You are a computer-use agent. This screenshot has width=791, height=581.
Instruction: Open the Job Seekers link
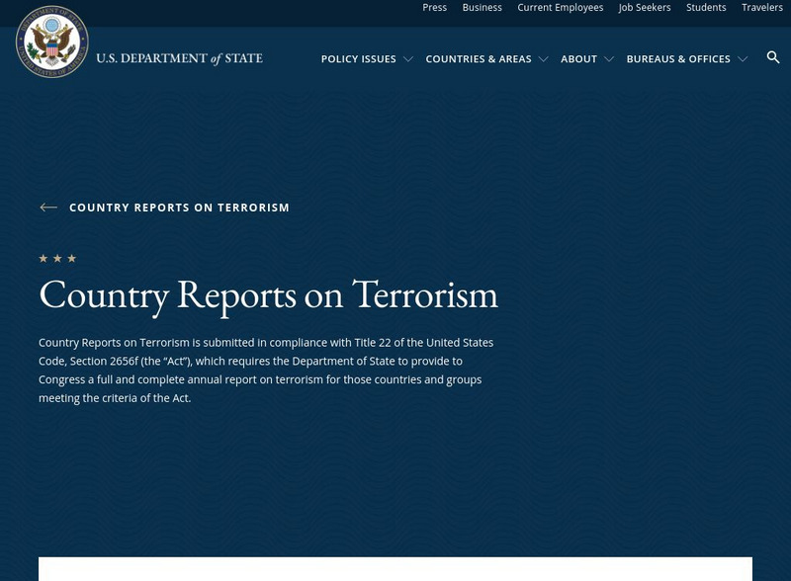tap(643, 8)
